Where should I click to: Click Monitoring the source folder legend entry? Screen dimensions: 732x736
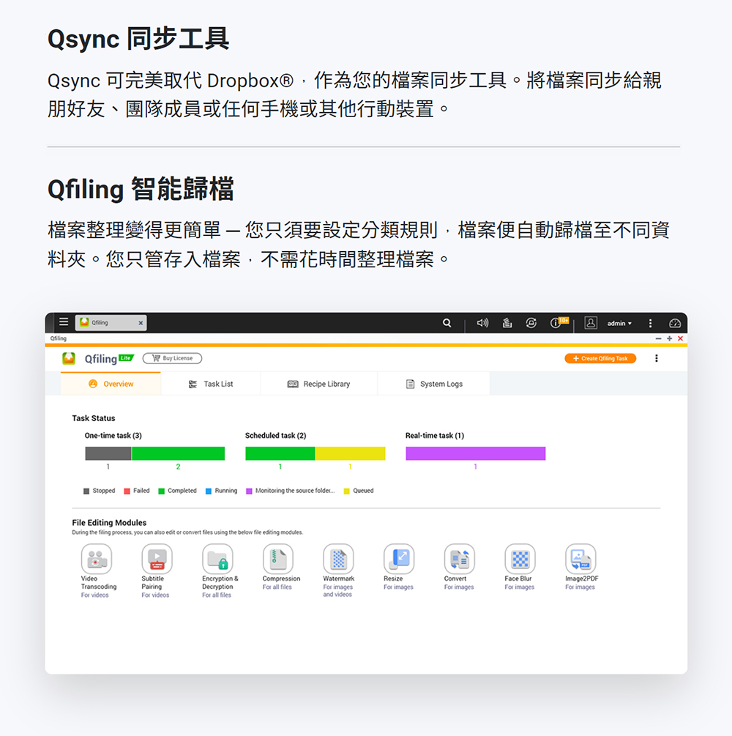[x=291, y=491]
